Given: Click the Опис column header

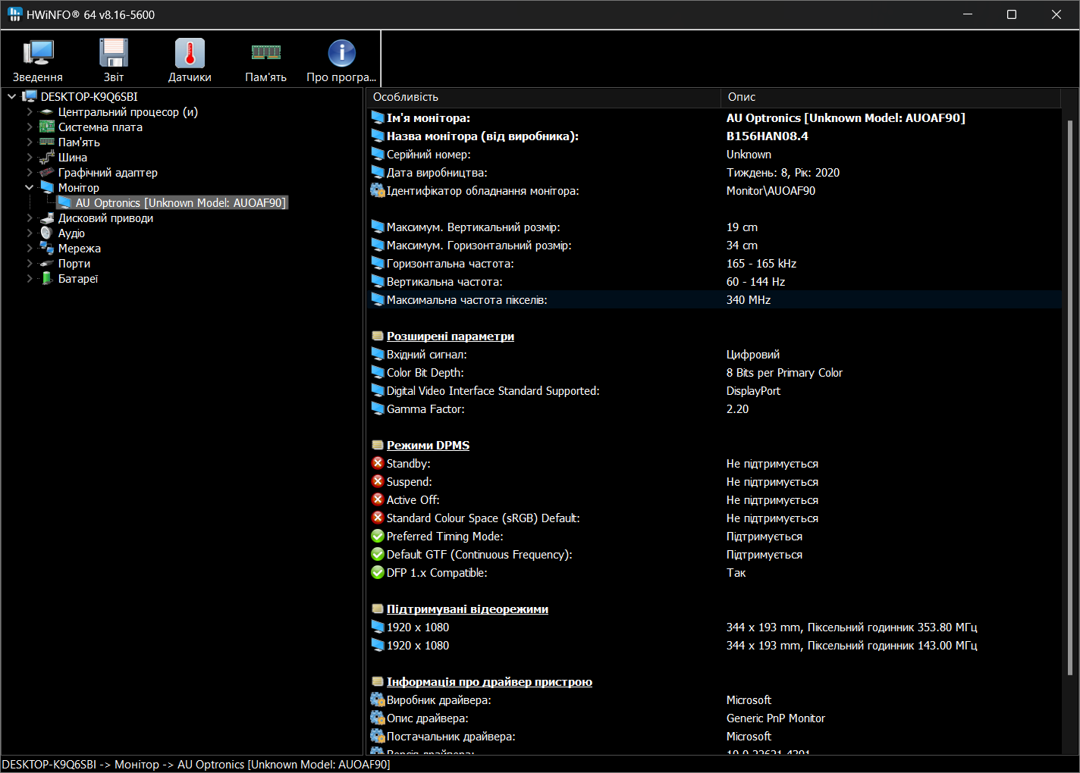Looking at the screenshot, I should (x=890, y=97).
